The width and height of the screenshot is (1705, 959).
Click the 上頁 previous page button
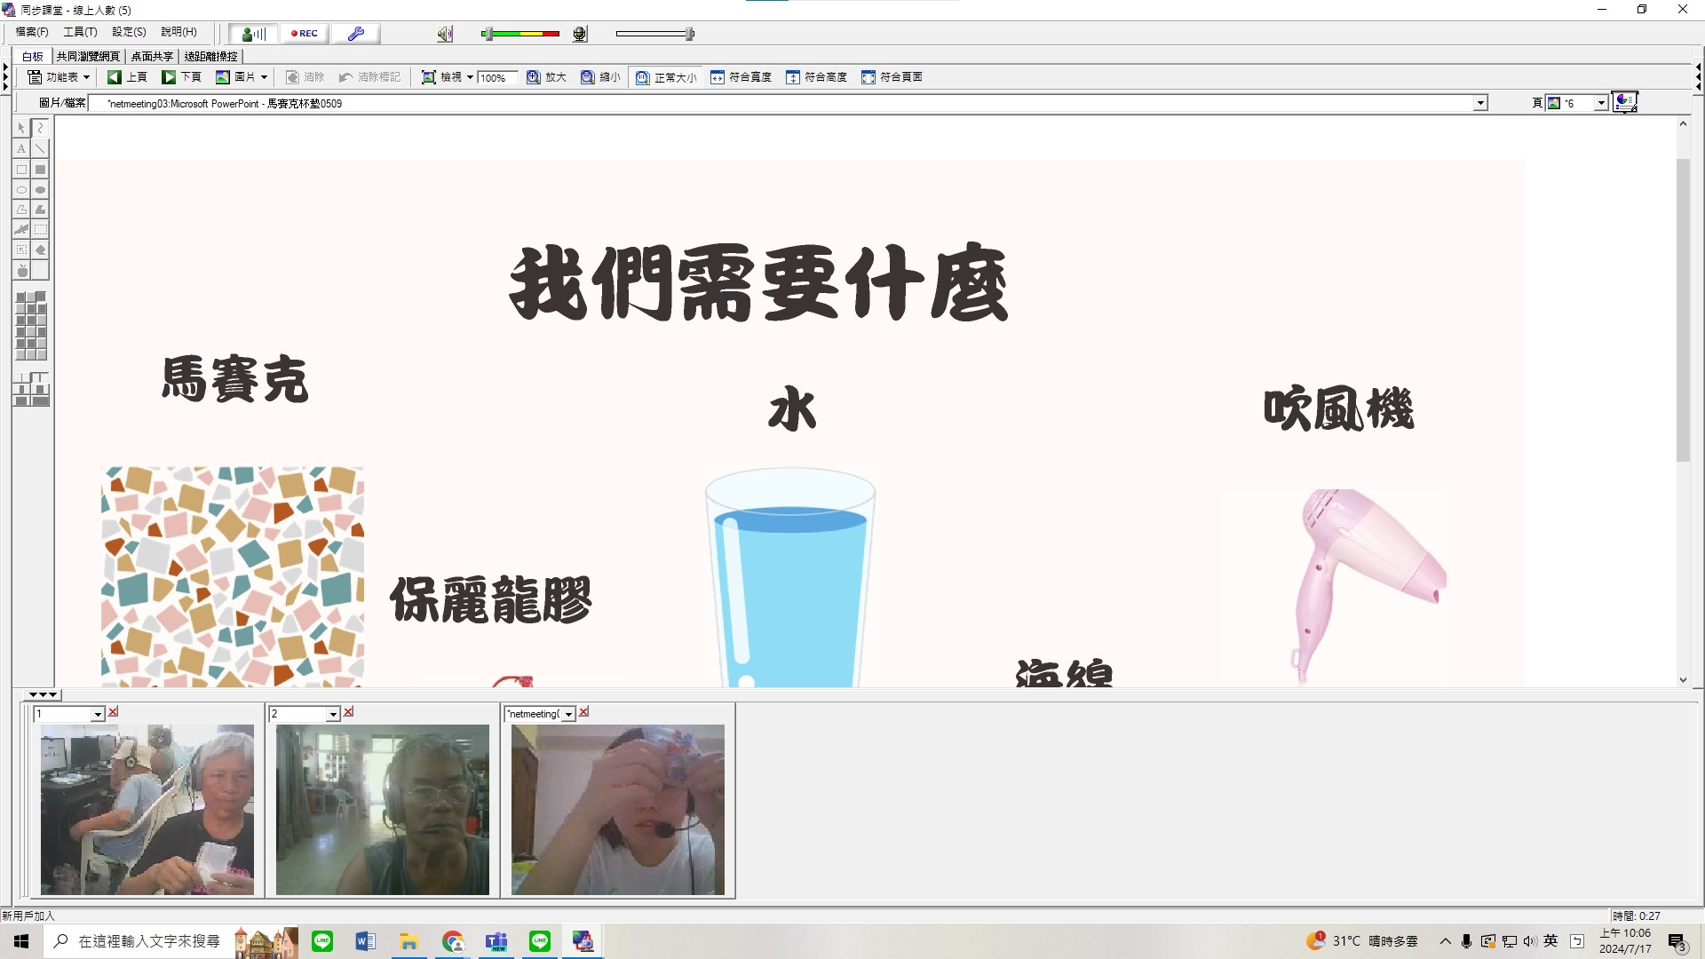click(x=127, y=77)
